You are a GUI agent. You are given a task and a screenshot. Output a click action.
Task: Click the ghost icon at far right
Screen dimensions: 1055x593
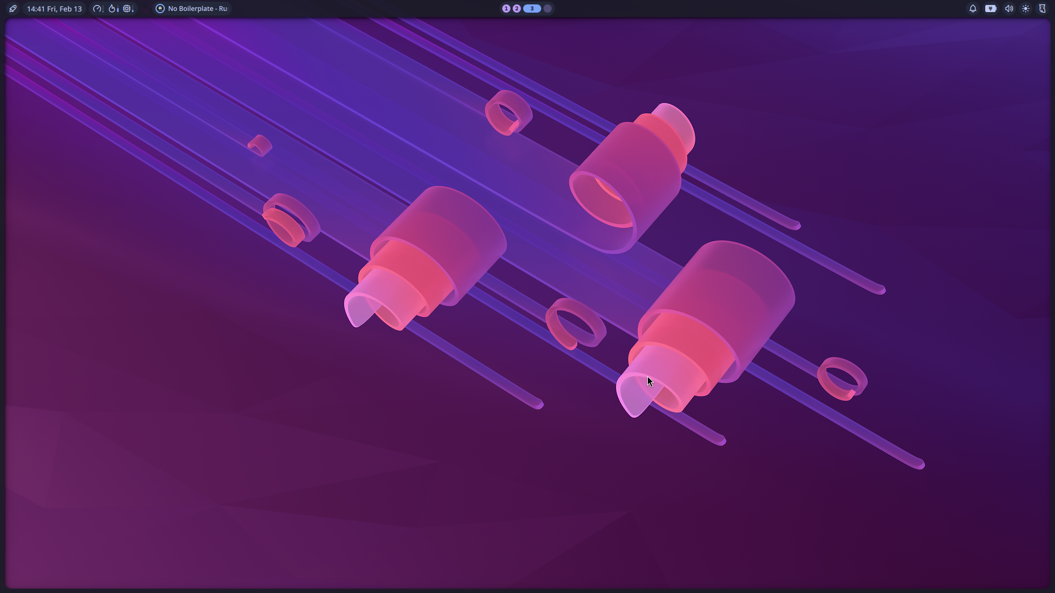(x=1042, y=9)
